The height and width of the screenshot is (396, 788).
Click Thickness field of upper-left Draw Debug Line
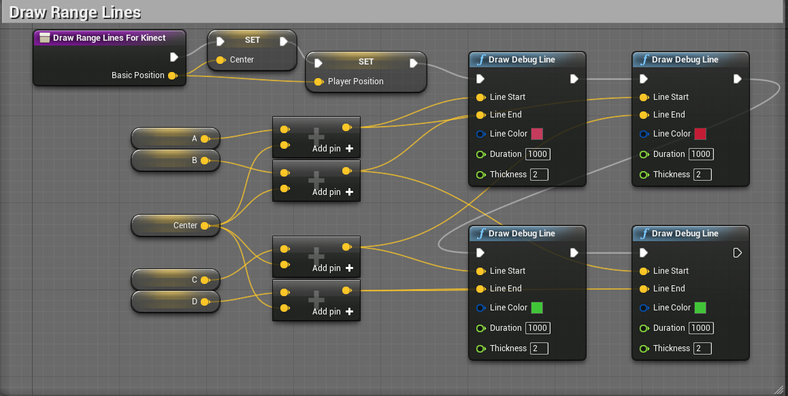[539, 175]
